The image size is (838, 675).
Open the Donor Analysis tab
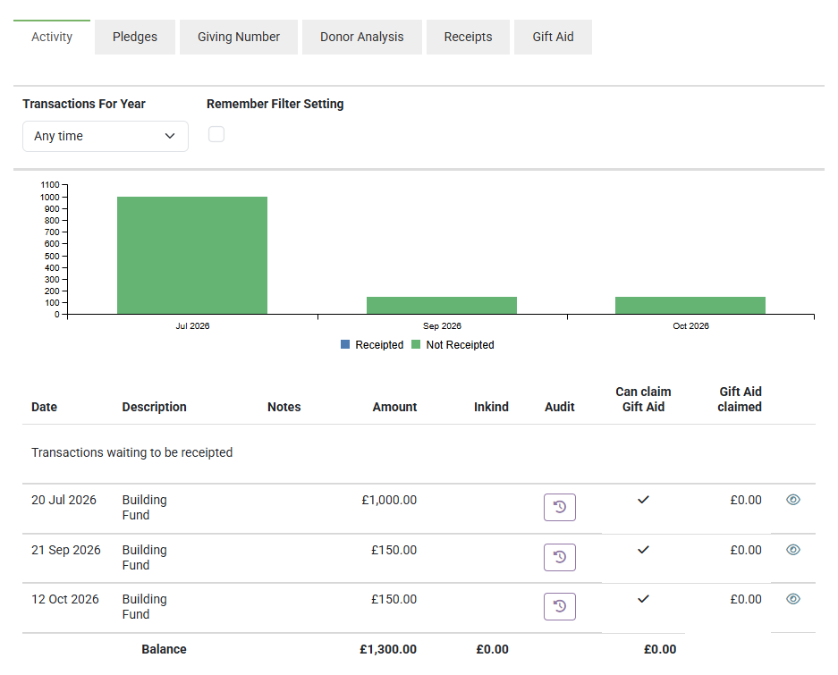coord(362,37)
